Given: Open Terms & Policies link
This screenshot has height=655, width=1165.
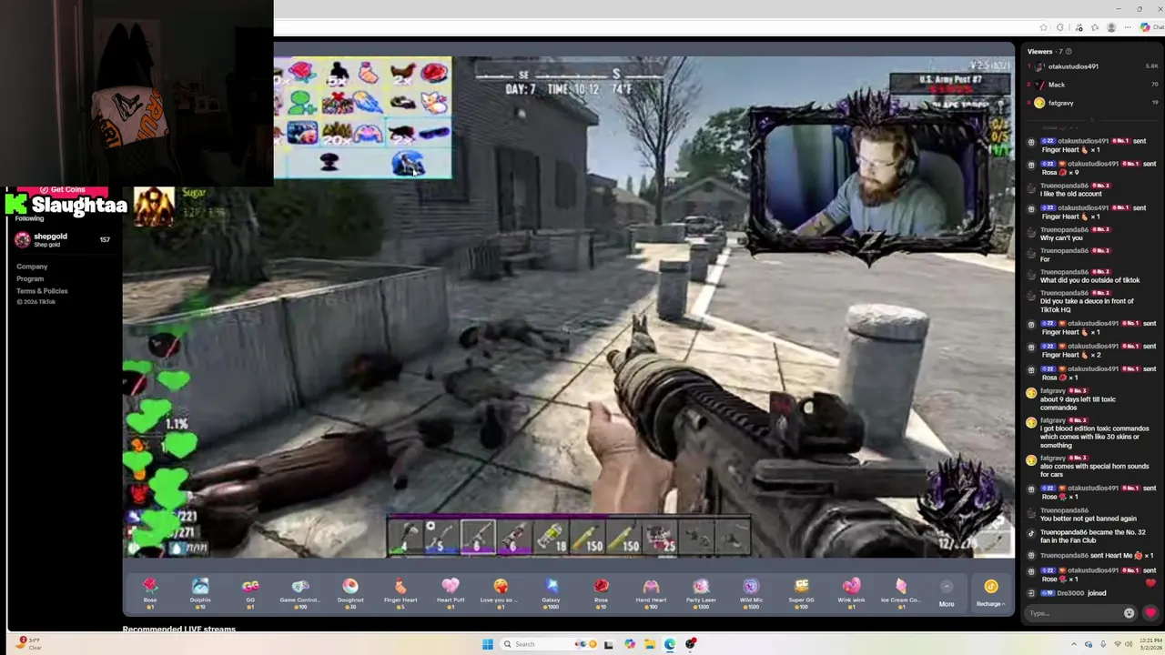Looking at the screenshot, I should 42,291.
